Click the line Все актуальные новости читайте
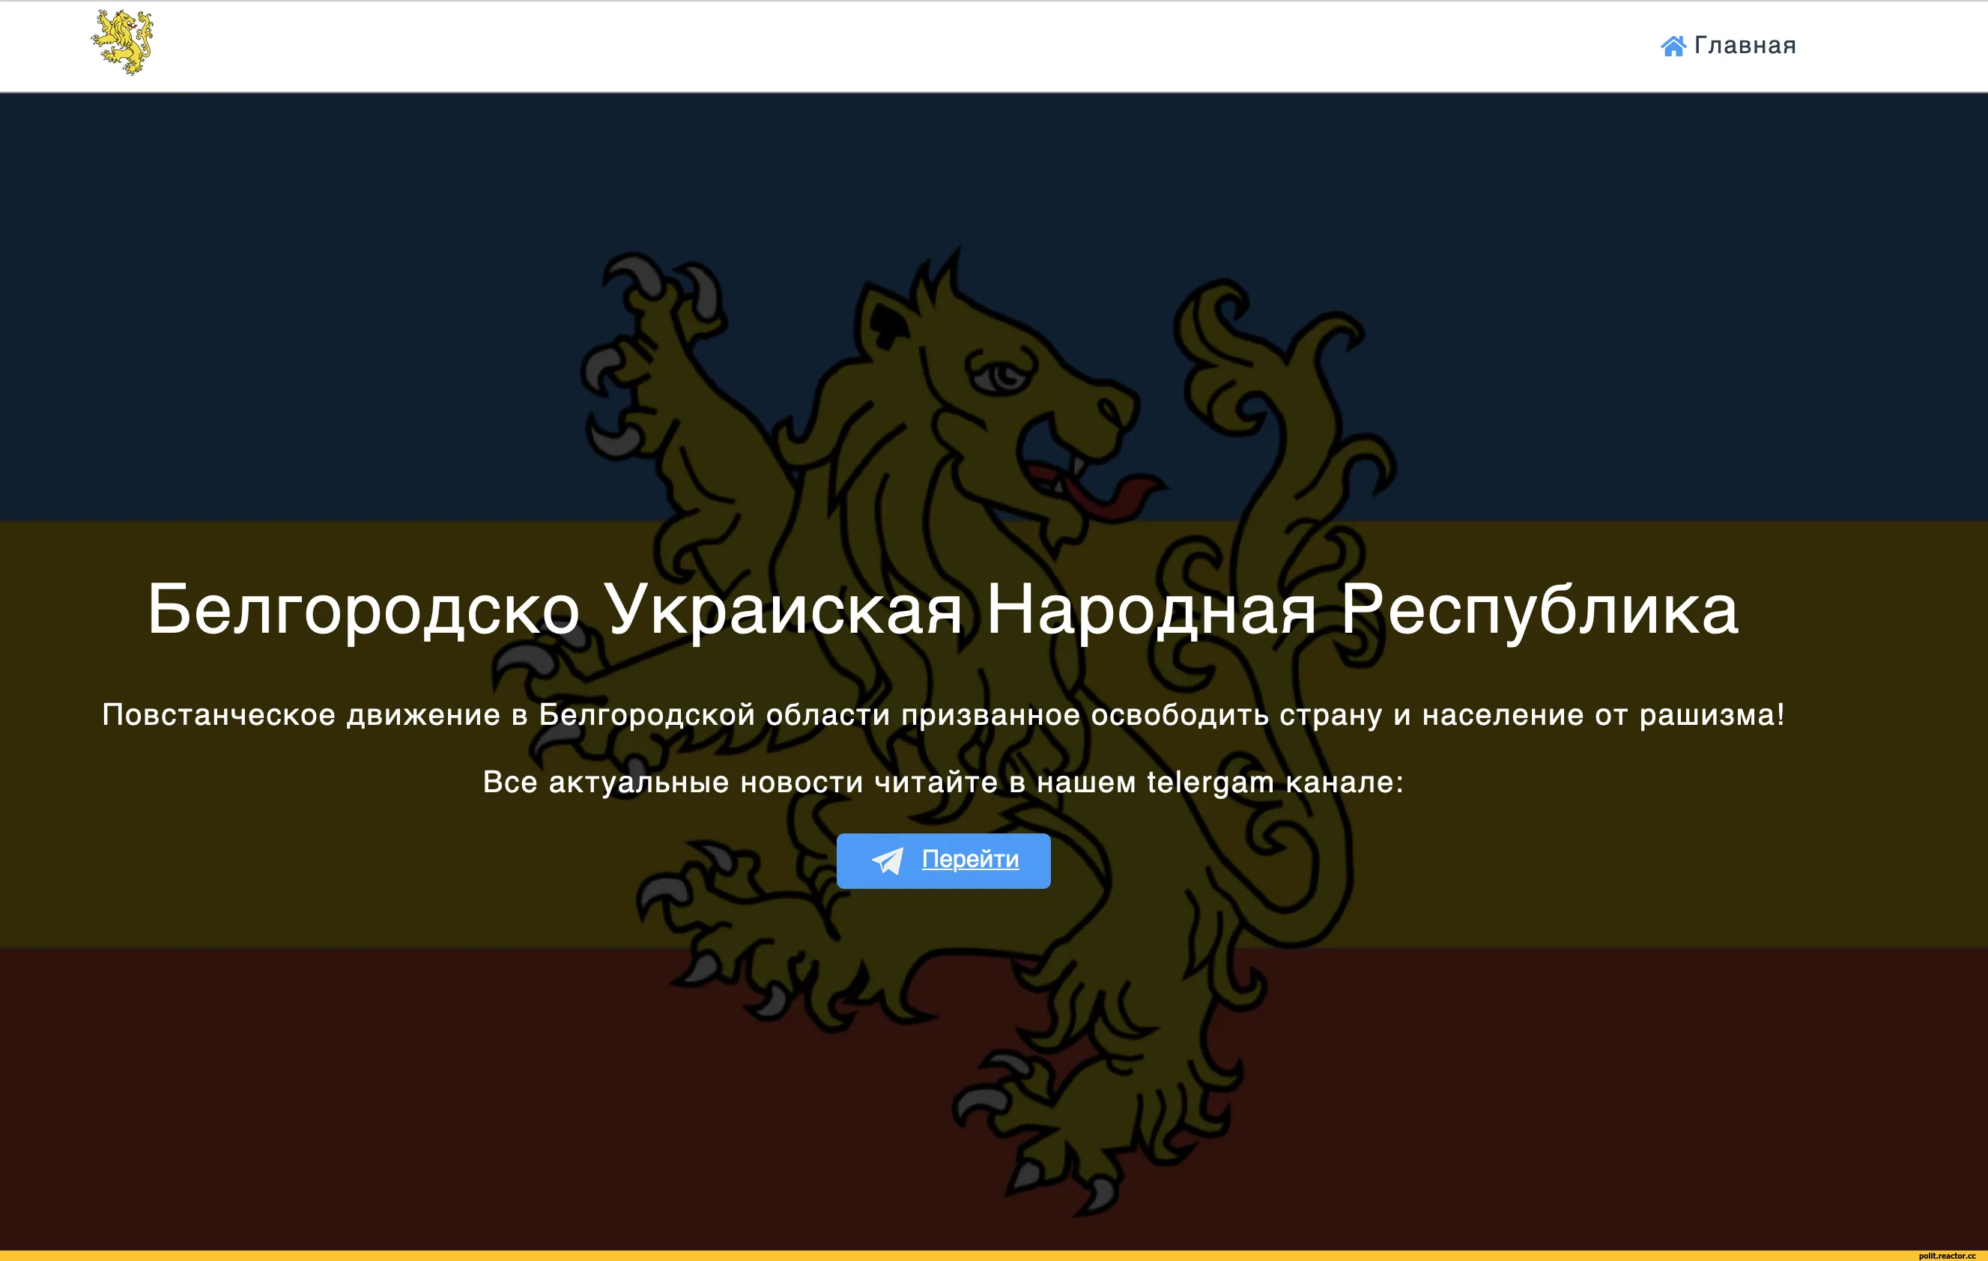The height and width of the screenshot is (1261, 1988). (x=943, y=783)
